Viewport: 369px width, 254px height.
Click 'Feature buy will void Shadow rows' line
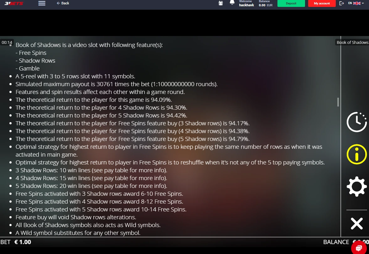click(76, 217)
